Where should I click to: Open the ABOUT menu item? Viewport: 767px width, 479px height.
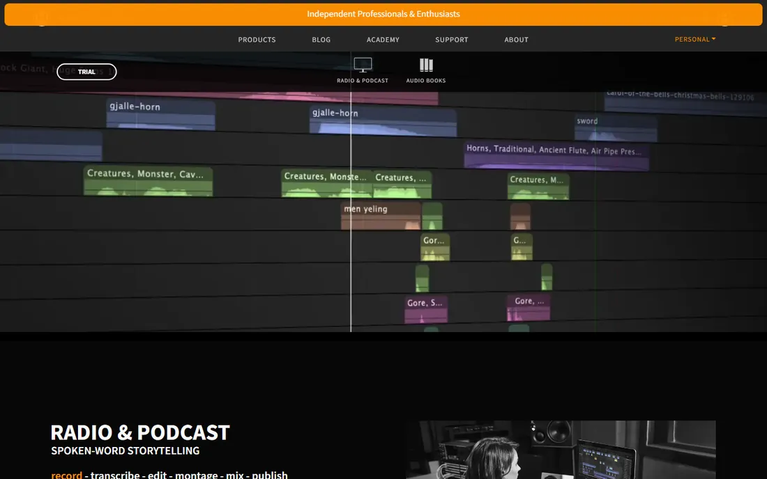pyautogui.click(x=516, y=40)
